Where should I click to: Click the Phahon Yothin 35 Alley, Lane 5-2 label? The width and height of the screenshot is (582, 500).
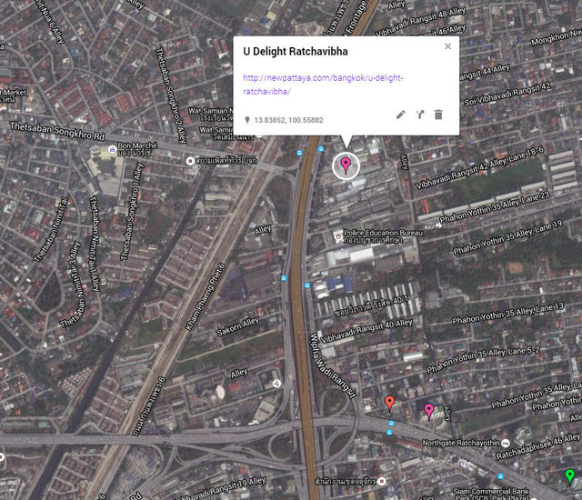pos(483,359)
